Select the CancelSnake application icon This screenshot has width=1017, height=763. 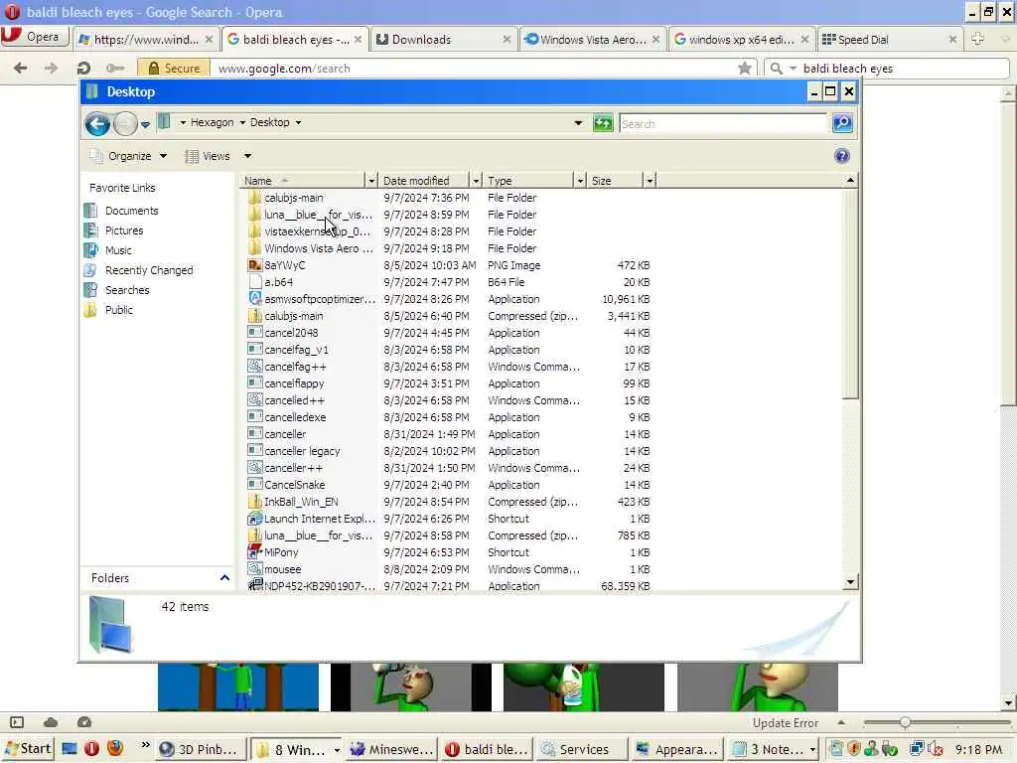[255, 485]
